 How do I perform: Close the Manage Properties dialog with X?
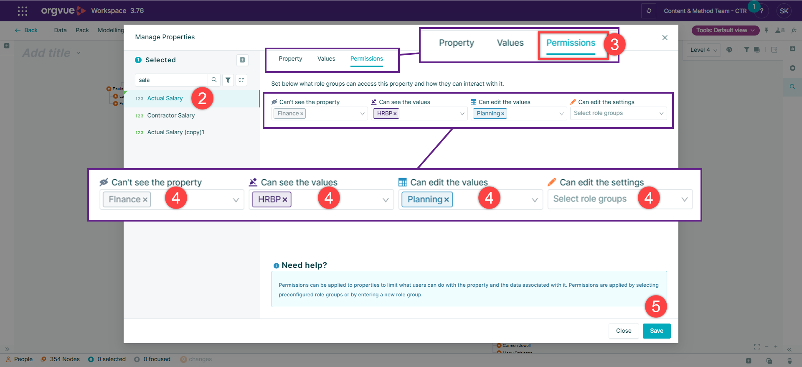pos(665,38)
